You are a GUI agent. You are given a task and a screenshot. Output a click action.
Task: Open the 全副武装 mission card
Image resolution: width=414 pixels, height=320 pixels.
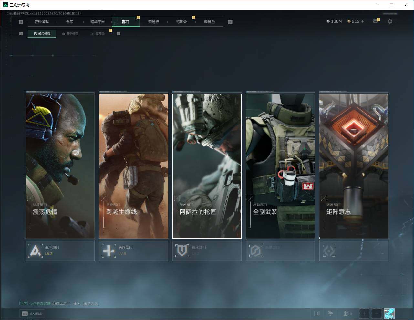pos(280,166)
